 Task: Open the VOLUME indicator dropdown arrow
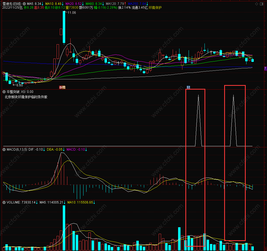click(4, 202)
